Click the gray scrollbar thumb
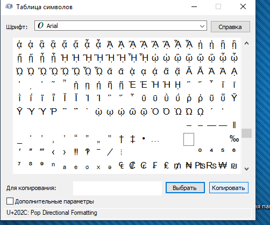 coord(246,133)
